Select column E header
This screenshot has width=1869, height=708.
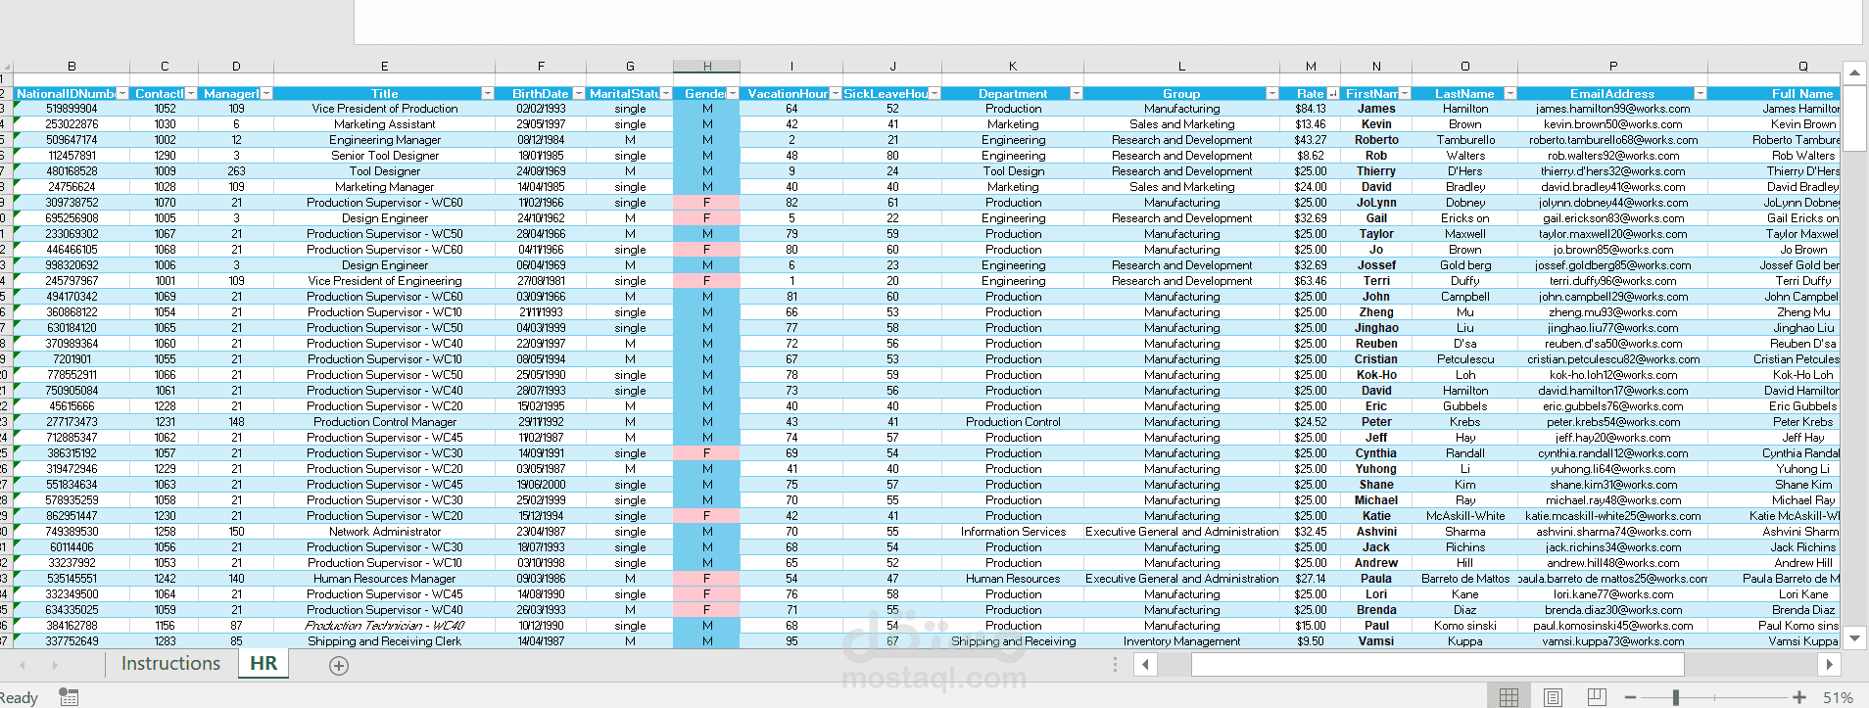coord(385,67)
